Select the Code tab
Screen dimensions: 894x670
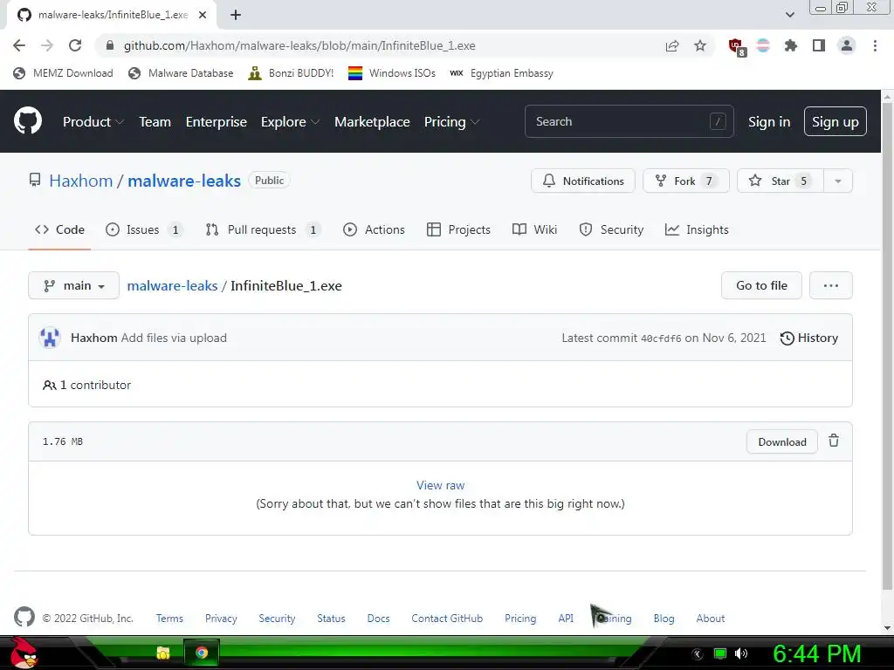(59, 229)
